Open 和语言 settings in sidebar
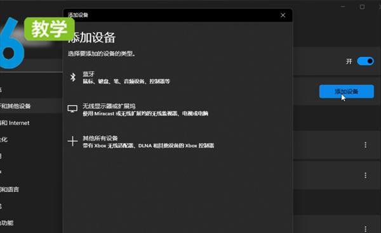This screenshot has height=233, width=381. (x=10, y=189)
